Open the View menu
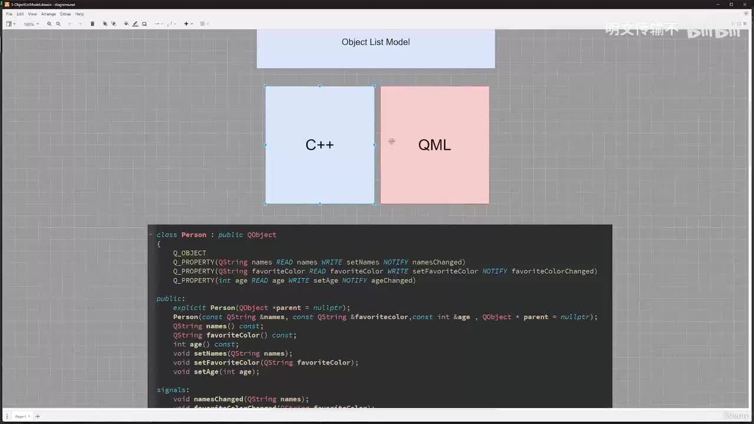This screenshot has width=754, height=424. click(32, 14)
